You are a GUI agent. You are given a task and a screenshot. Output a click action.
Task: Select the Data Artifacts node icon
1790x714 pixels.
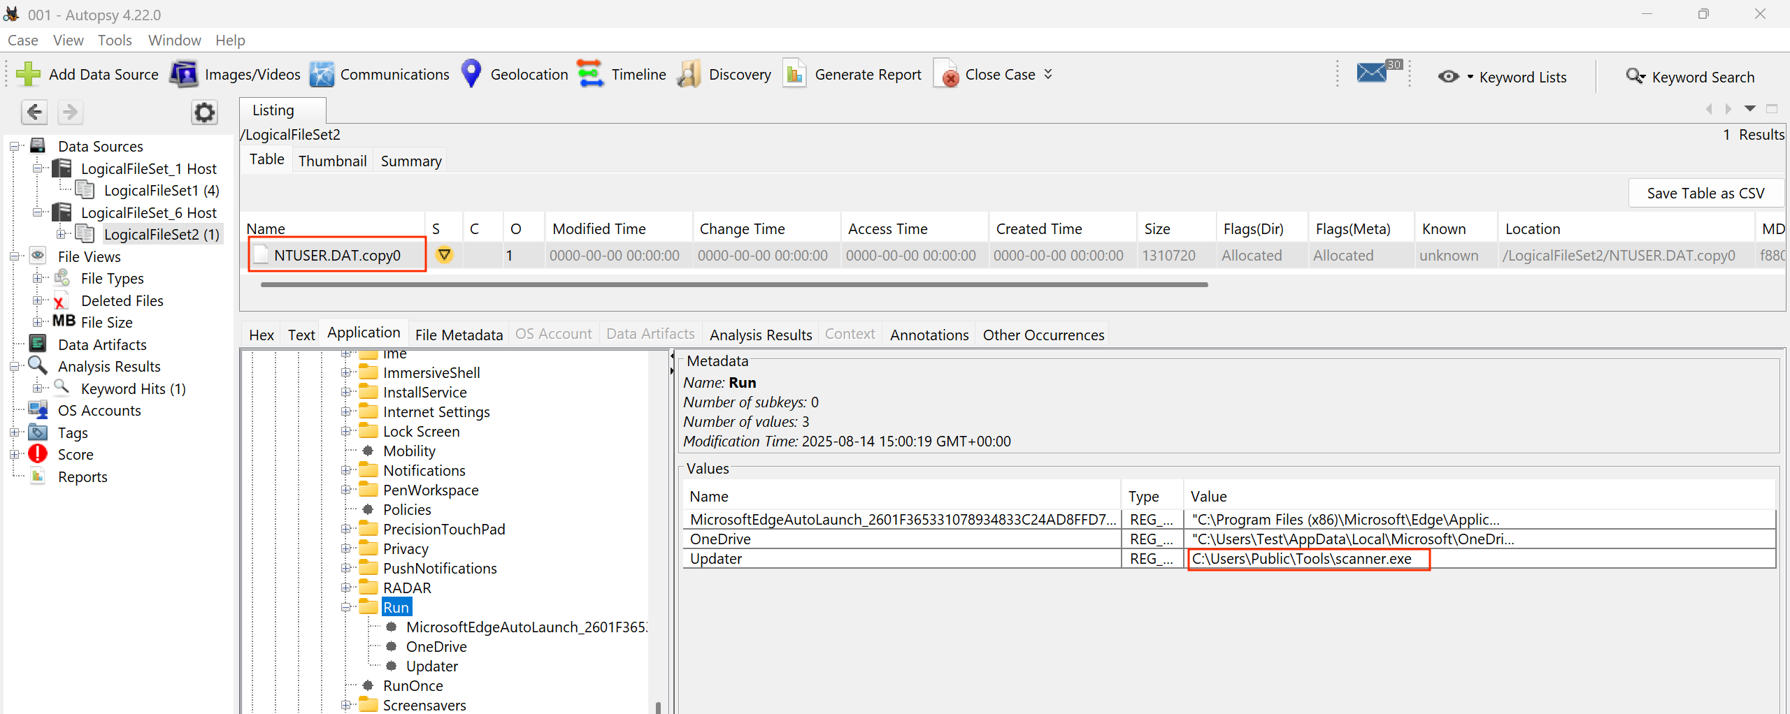(38, 344)
